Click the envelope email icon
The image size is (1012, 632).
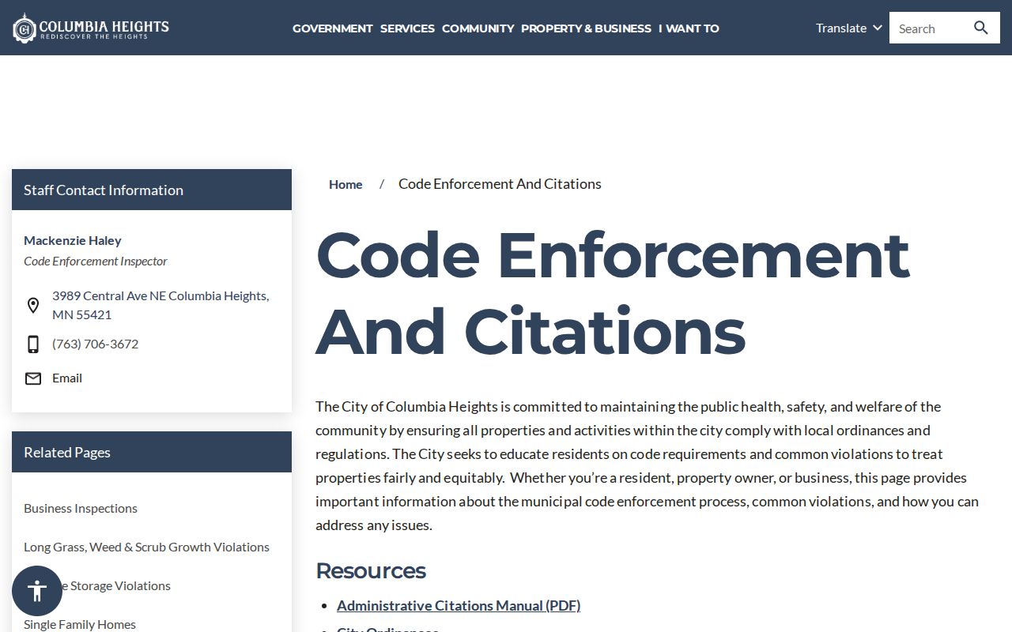pyautogui.click(x=33, y=378)
